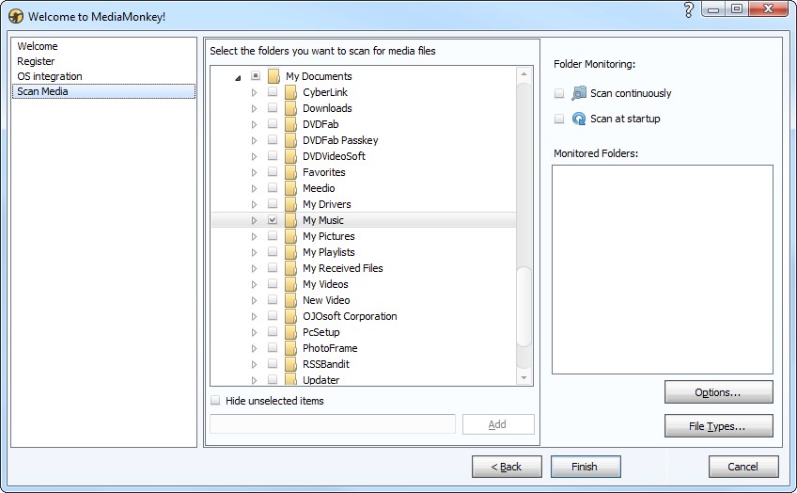Click the Add folder path button

point(497,424)
